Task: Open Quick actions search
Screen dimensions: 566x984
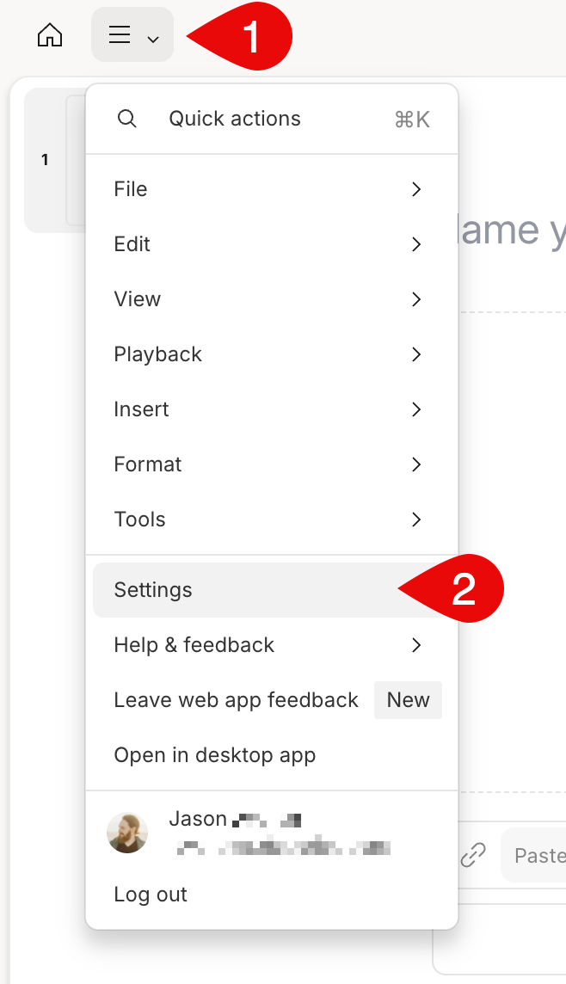Action: tap(272, 119)
